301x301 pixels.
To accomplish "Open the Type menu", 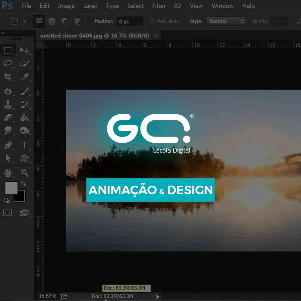I will 112,6.
